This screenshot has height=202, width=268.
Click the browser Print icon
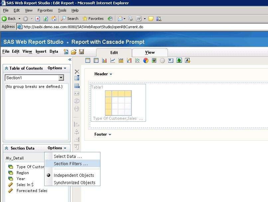pyautogui.click(x=130, y=19)
